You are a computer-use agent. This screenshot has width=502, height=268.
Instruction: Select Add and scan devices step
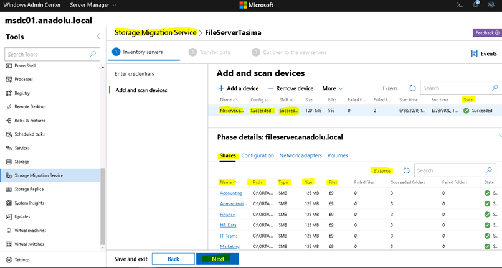pos(141,90)
